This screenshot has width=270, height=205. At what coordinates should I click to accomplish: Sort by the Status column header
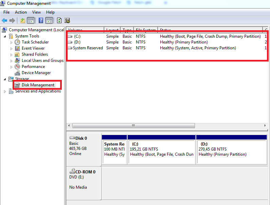[210, 30]
